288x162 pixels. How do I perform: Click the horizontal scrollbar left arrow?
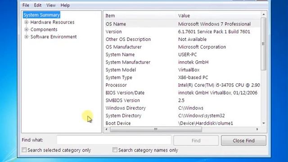[107, 129]
